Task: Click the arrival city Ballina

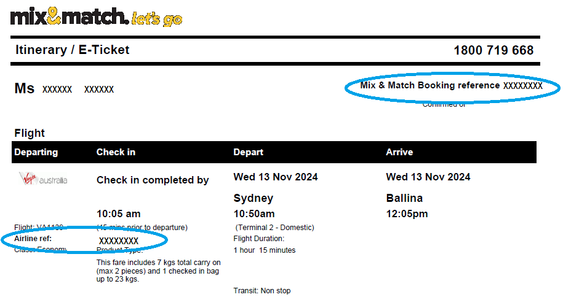Action: click(404, 198)
